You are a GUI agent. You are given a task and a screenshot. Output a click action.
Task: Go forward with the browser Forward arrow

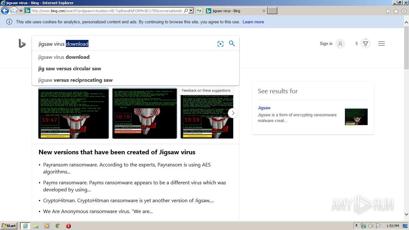14,11
